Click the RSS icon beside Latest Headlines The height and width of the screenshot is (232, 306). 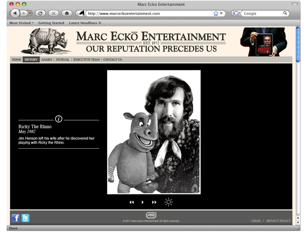pyautogui.click(x=100, y=23)
